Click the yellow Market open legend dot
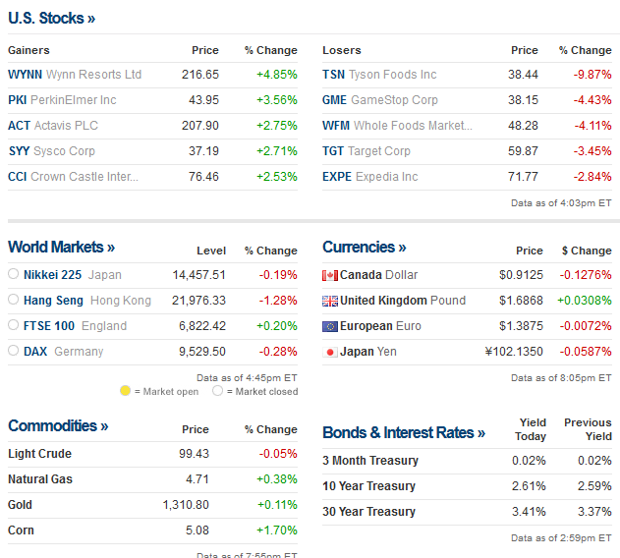This screenshot has width=620, height=558. point(125,391)
